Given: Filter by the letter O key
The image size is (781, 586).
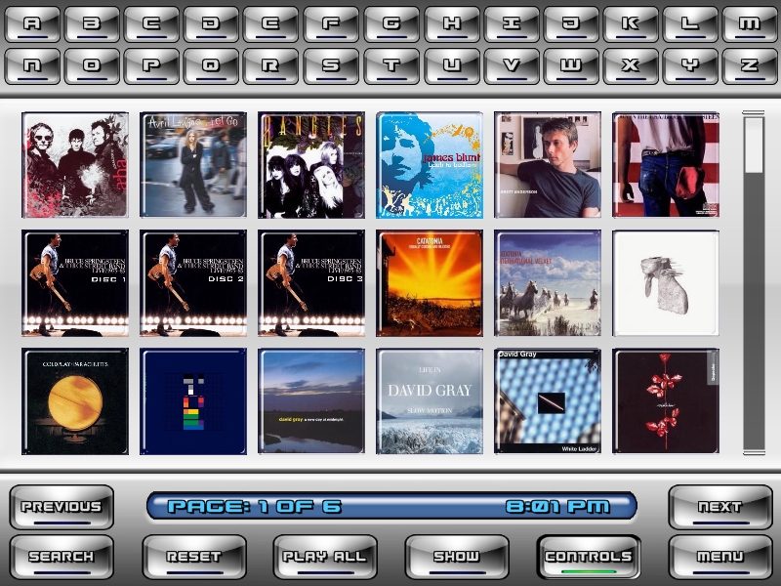Looking at the screenshot, I should (92, 65).
